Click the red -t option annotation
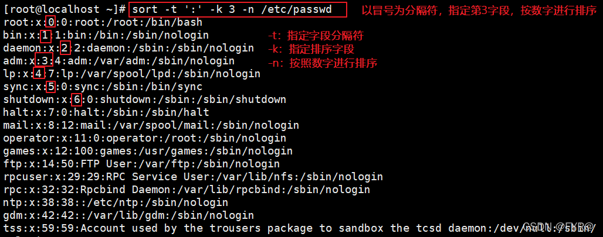Viewport: 603px width, 237px height. (316, 36)
